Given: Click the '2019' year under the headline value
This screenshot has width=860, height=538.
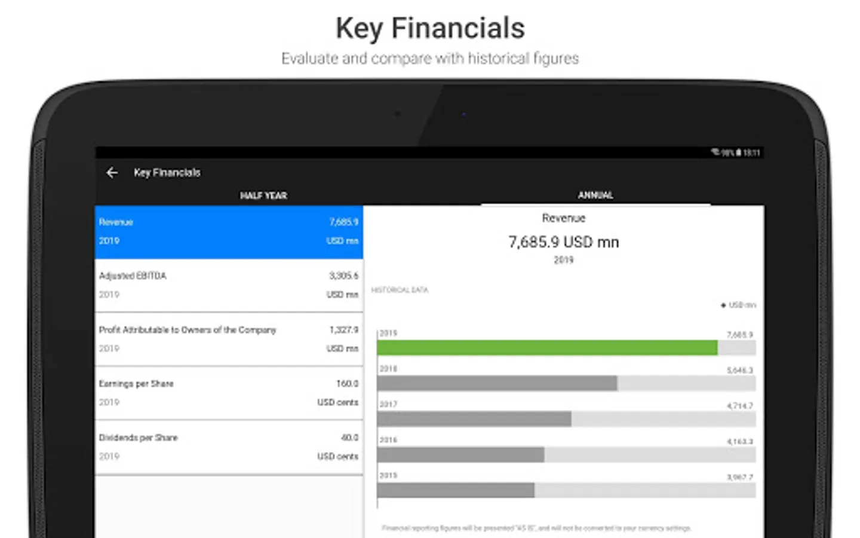Looking at the screenshot, I should coord(564,260).
